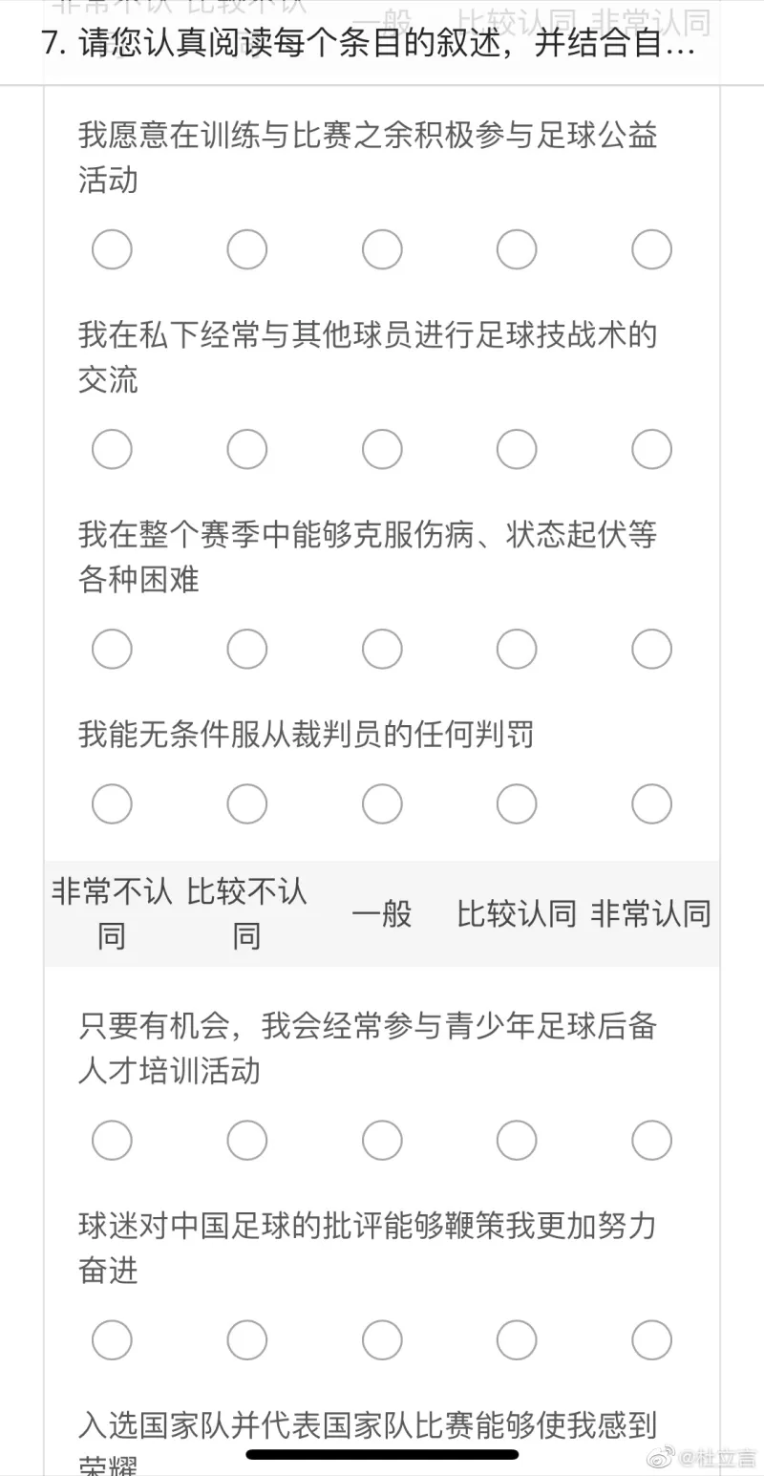Pick 比较认同 for 克服伤病、状态起伏 statement

[517, 650]
